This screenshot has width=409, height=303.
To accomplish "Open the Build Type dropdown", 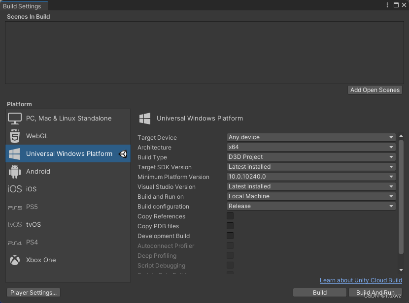I will tap(311, 157).
